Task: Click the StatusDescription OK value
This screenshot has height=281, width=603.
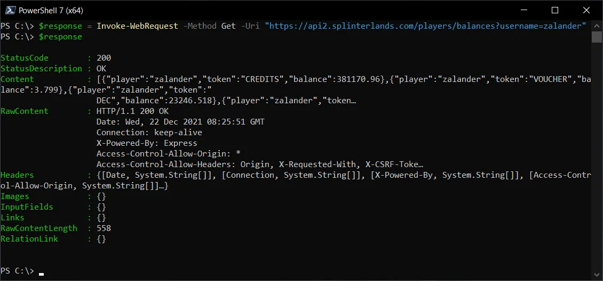Action: click(101, 69)
